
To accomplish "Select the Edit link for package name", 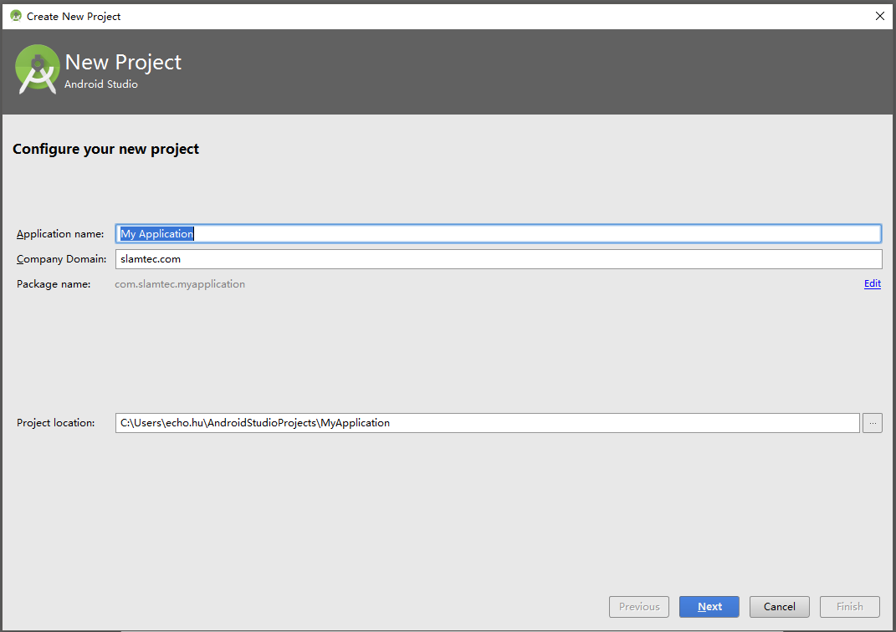I will point(872,283).
